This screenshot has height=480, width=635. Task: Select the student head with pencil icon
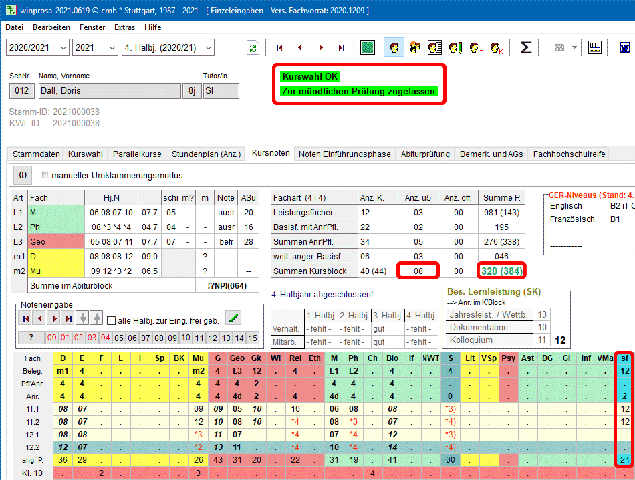tap(456, 48)
